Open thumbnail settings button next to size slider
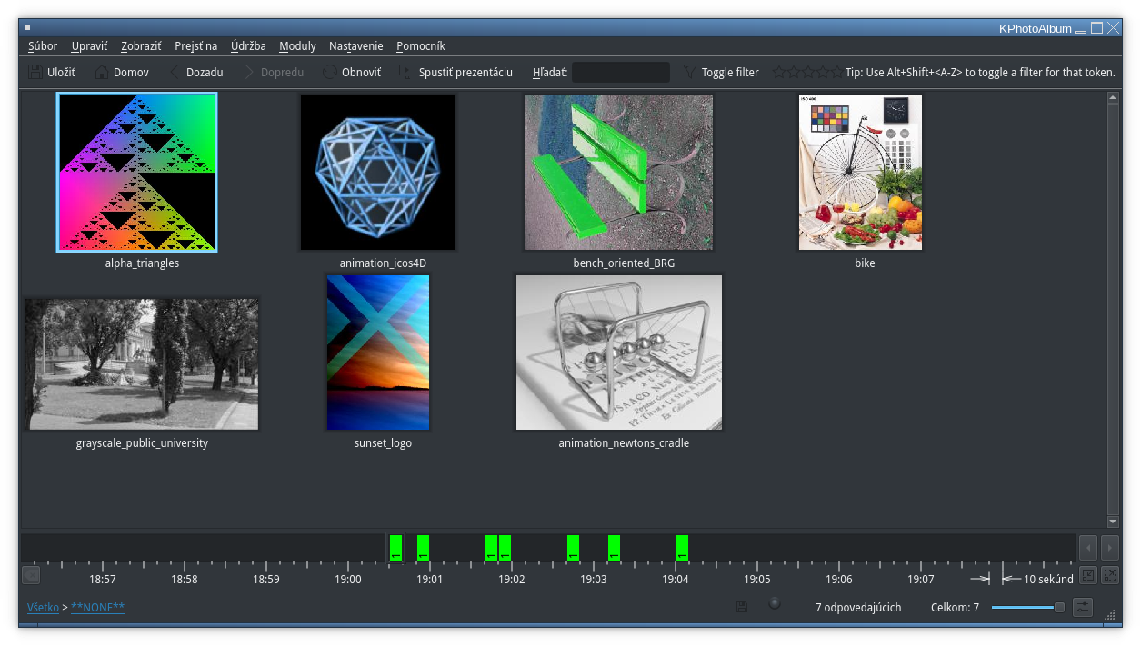 pos(1082,607)
